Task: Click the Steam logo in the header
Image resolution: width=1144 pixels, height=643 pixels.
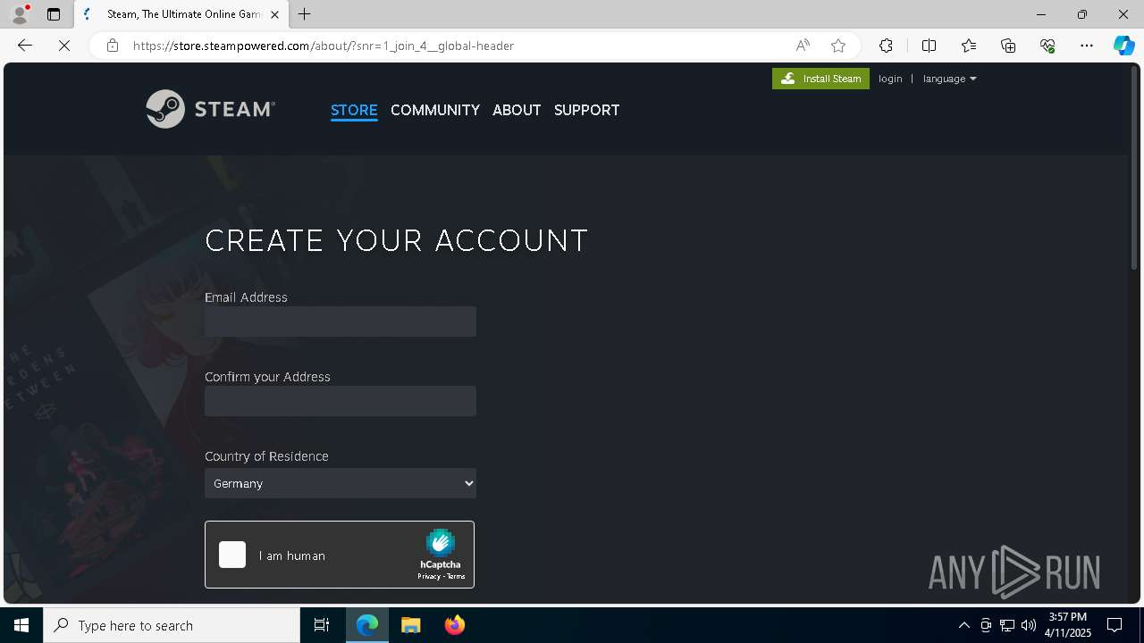Action: pos(211,109)
